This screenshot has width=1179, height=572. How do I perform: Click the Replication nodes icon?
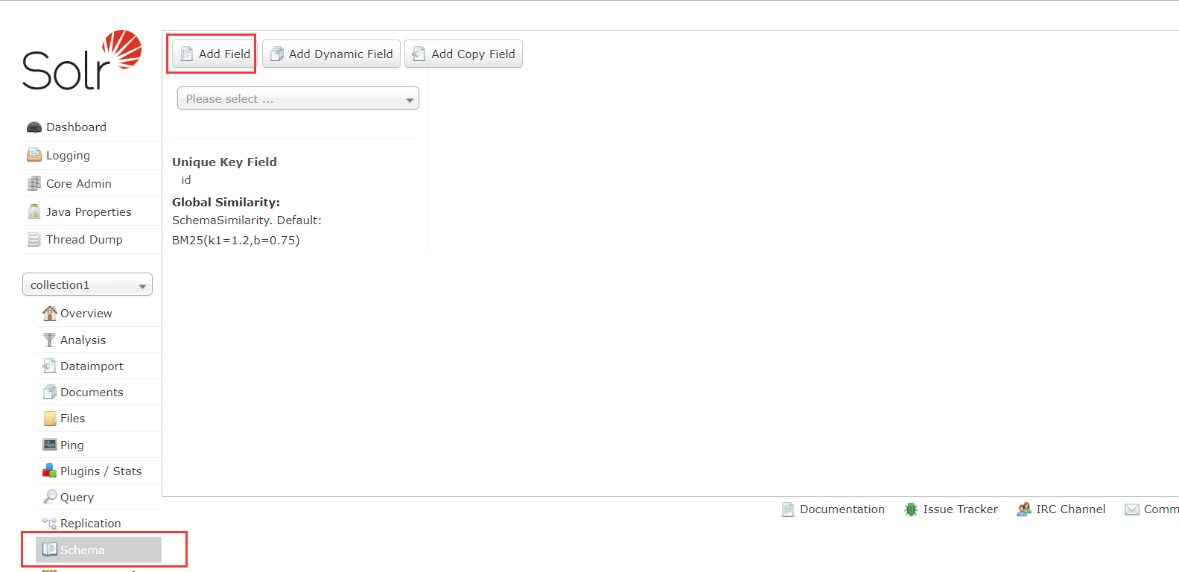49,523
